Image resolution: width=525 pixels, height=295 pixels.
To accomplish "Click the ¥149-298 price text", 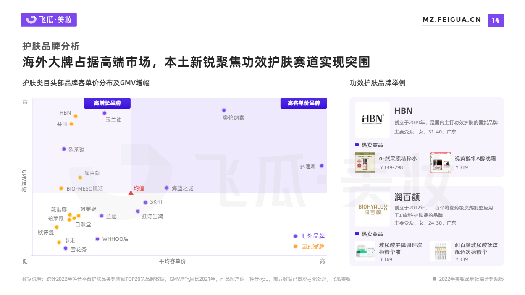I will 391,167.
